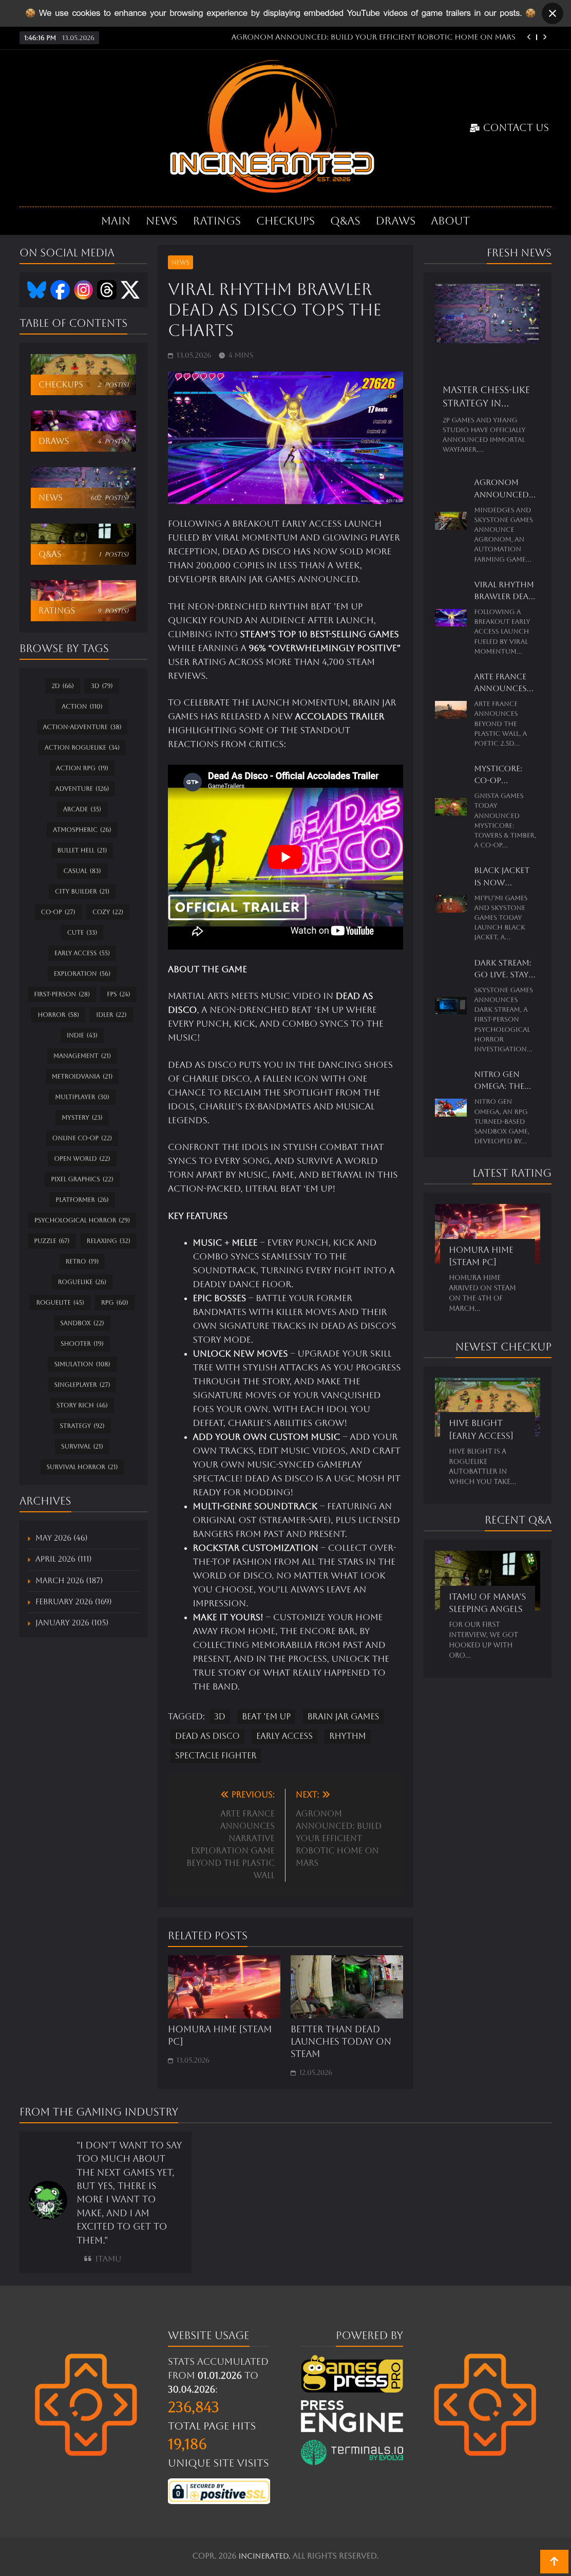Image resolution: width=571 pixels, height=2576 pixels.
Task: Open Q&As category in table of contents
Action: (x=83, y=544)
